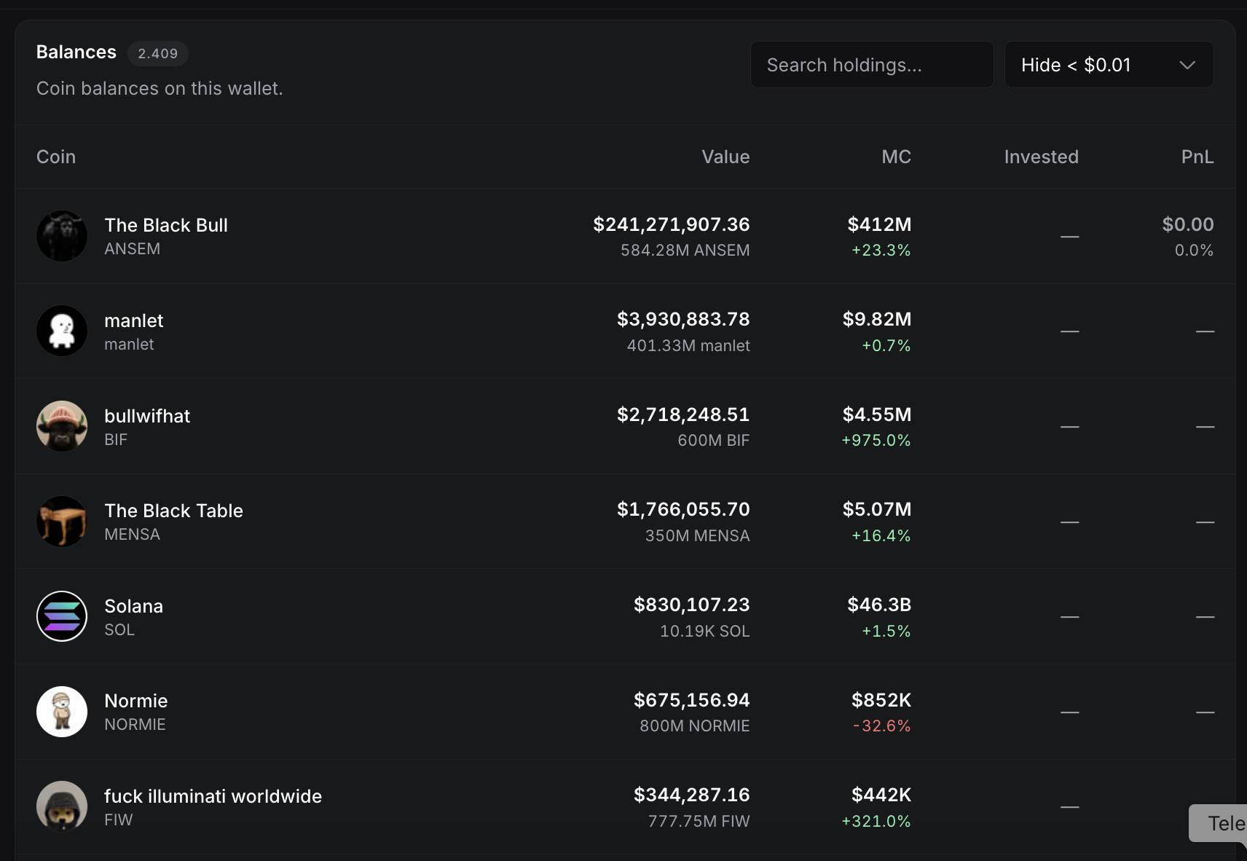Select the $2,718,248.51 value cell
The height and width of the screenshot is (861, 1247).
[x=683, y=414]
